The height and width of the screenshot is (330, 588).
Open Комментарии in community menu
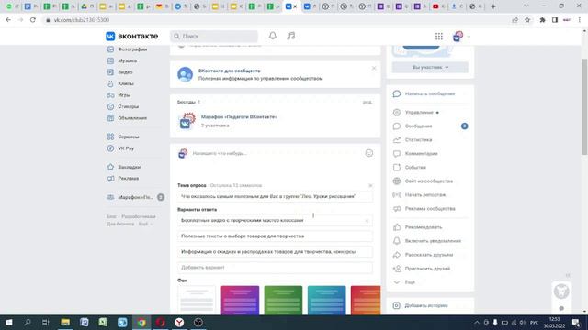pos(421,154)
